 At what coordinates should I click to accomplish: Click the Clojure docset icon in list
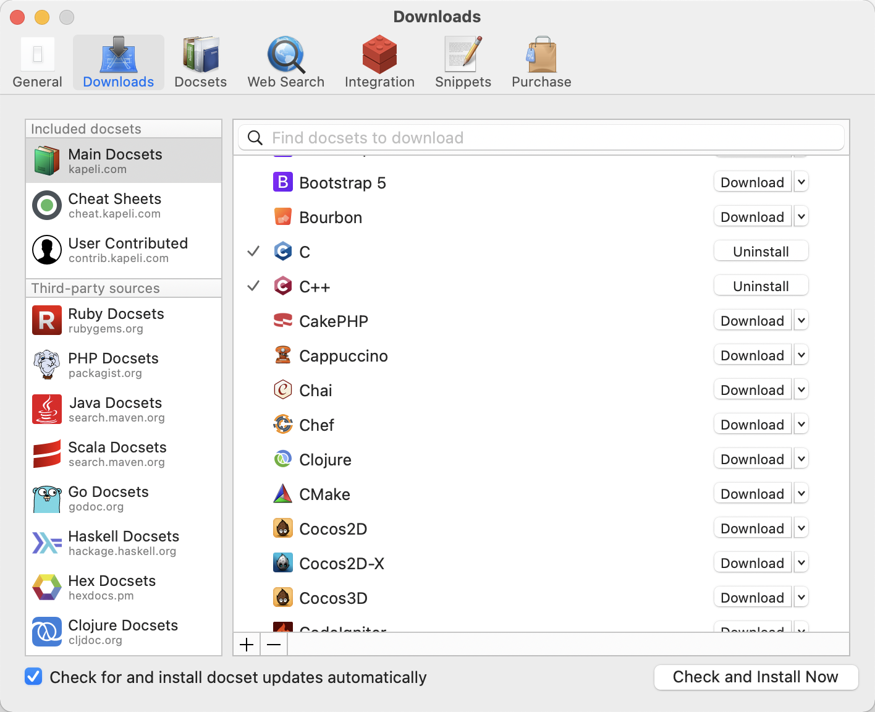[283, 459]
